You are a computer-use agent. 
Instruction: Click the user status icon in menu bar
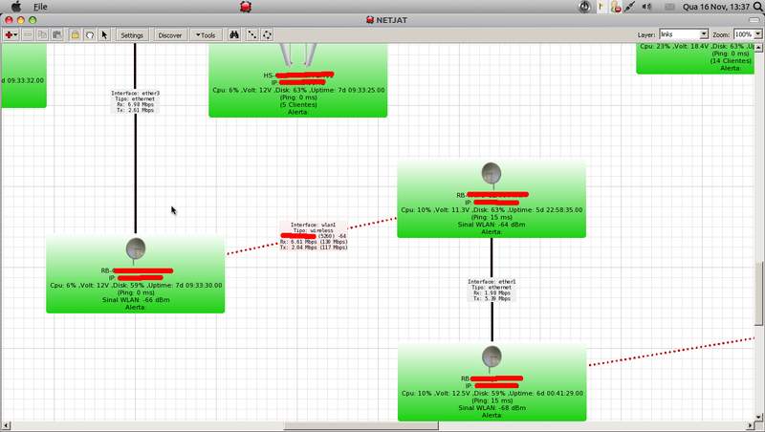pyautogui.click(x=616, y=7)
